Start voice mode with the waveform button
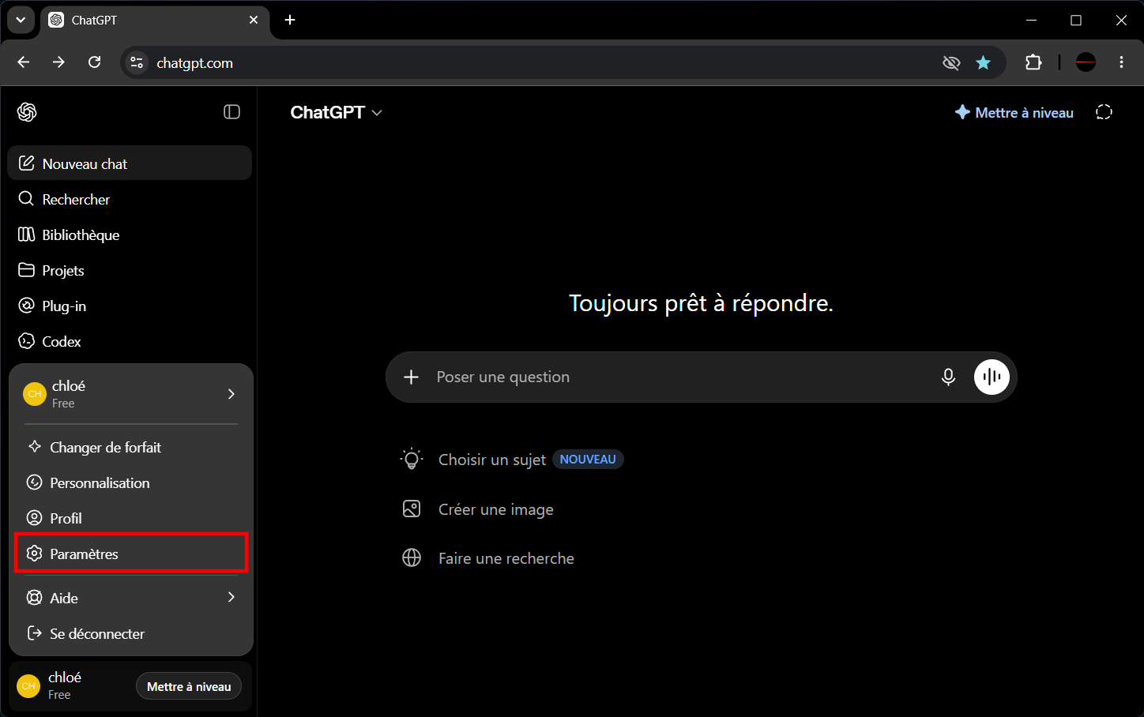The height and width of the screenshot is (717, 1144). 992,377
